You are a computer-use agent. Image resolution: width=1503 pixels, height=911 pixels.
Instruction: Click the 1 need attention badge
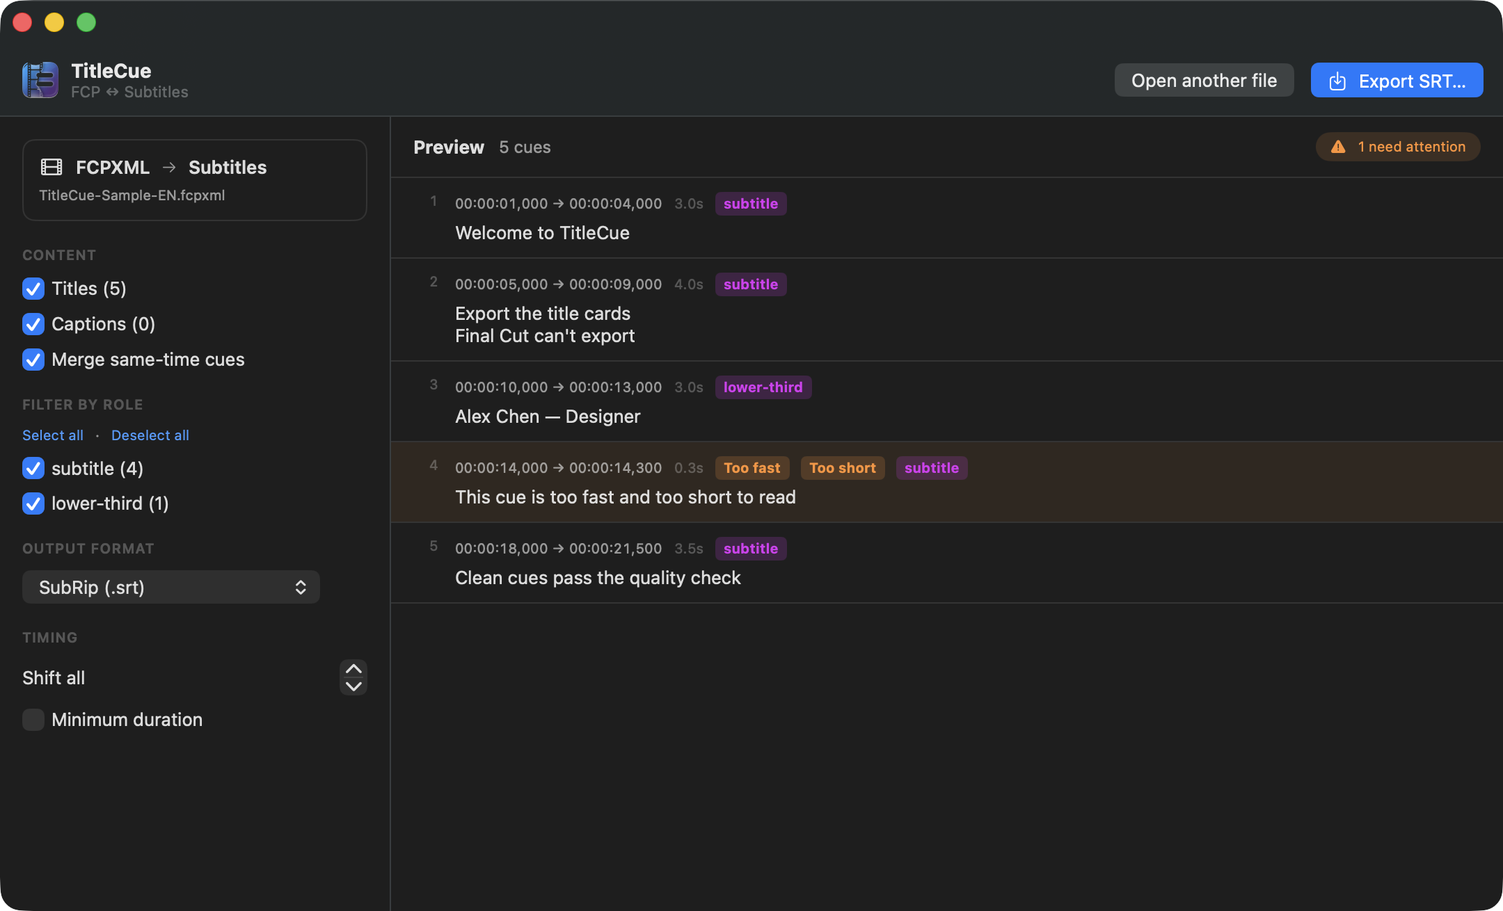point(1398,147)
